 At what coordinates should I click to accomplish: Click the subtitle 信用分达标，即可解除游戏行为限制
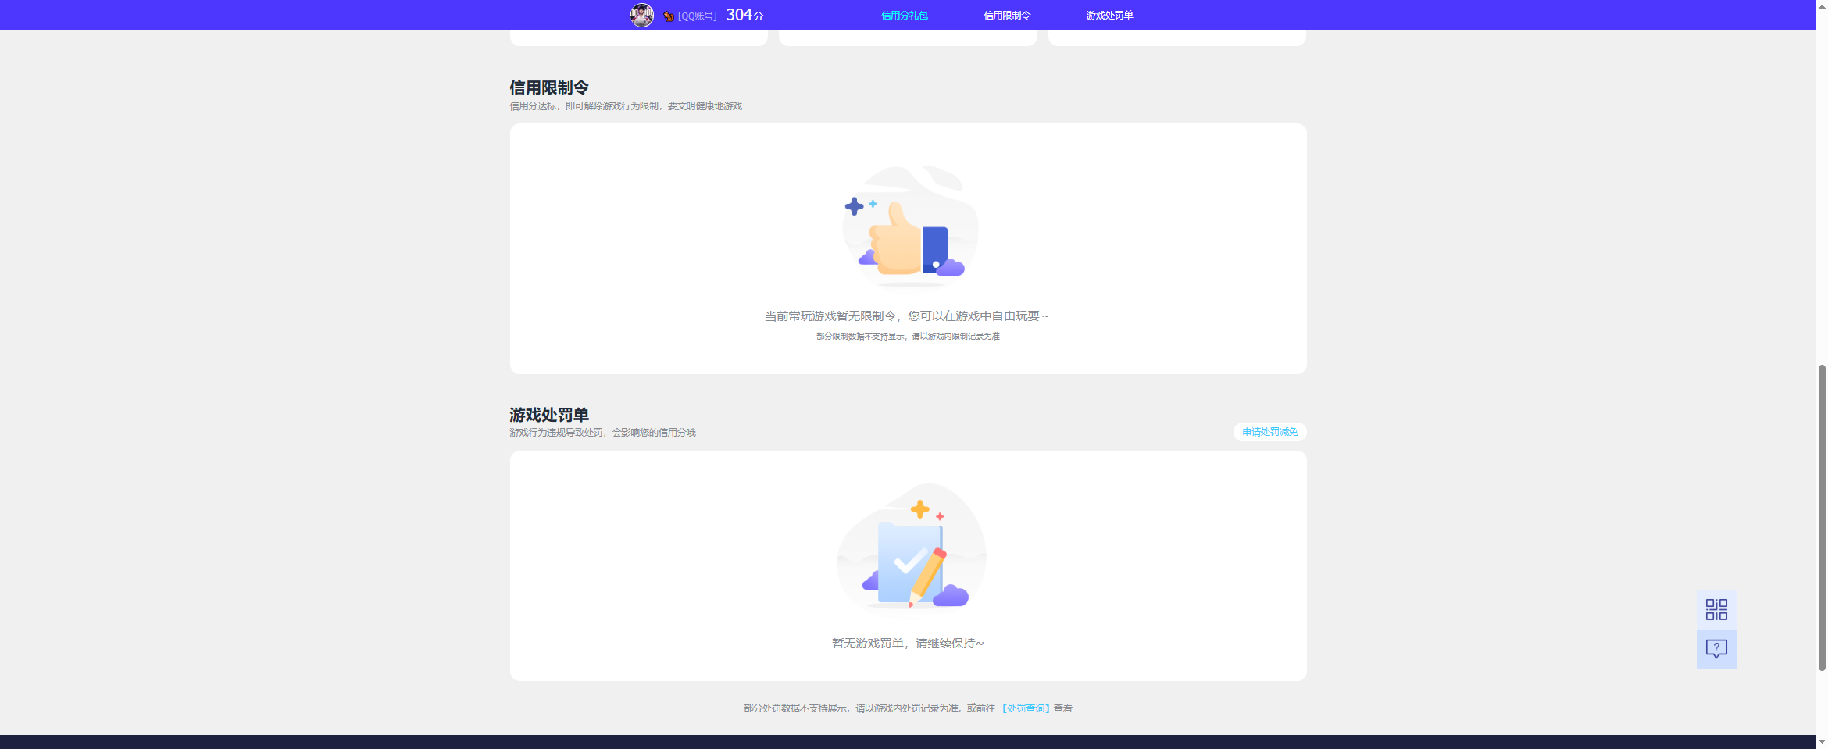pos(584,106)
